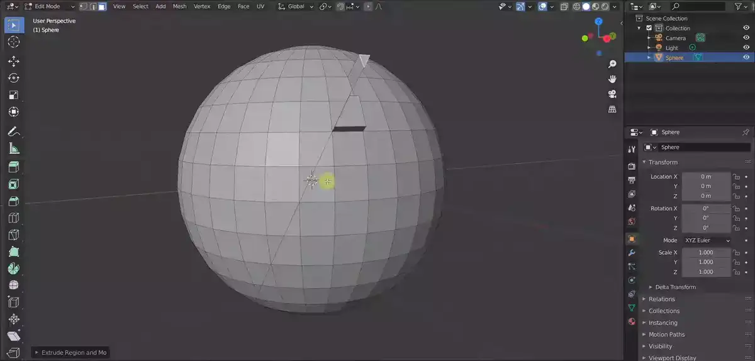
Task: Open the Edit Mode dropdown
Action: coord(50,6)
